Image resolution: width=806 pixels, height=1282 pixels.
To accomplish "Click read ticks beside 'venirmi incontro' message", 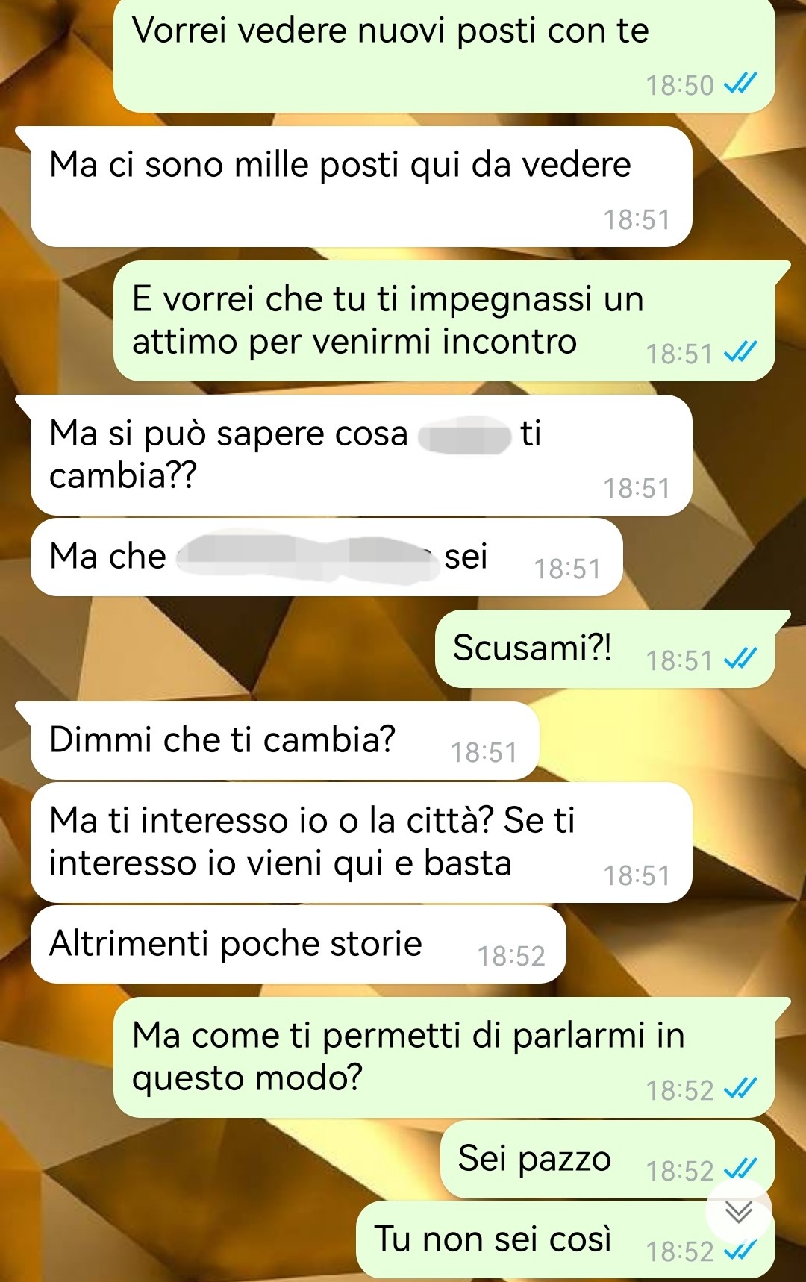I will coord(741,352).
